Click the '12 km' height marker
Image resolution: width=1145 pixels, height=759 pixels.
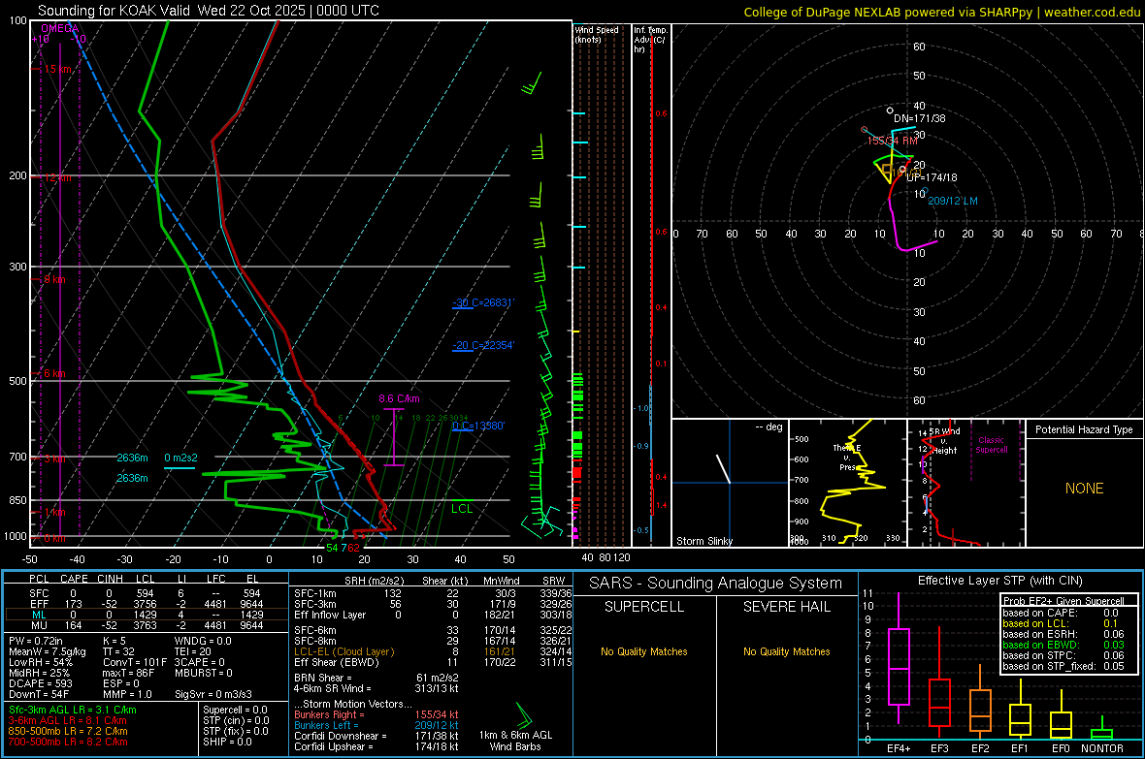(x=57, y=177)
